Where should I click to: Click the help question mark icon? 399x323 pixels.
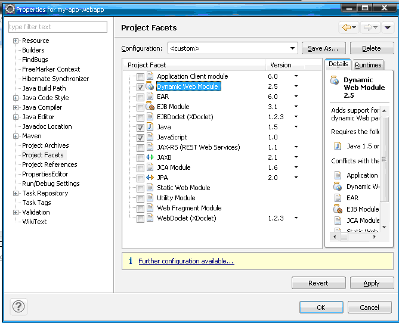(x=18, y=306)
